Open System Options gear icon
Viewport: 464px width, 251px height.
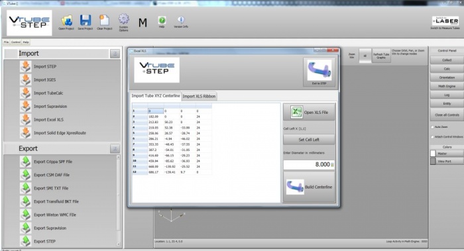point(124,19)
